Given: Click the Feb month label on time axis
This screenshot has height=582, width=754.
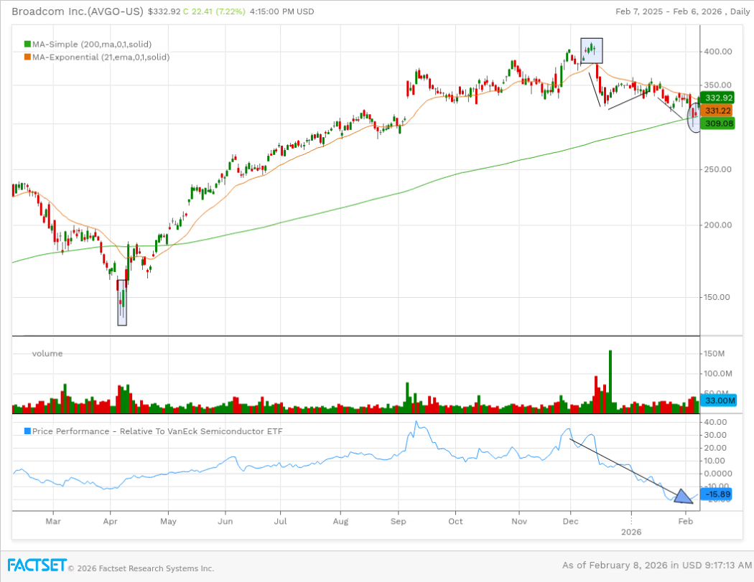Looking at the screenshot, I should pyautogui.click(x=685, y=521).
